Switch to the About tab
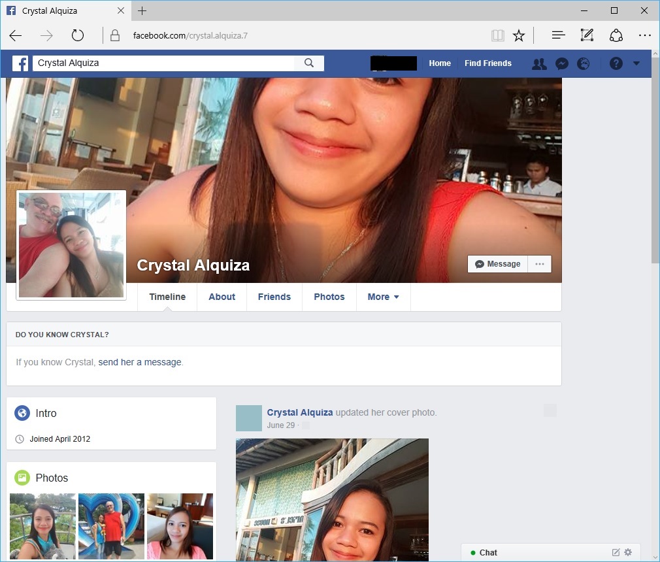Screen dimensions: 660x562 pos(222,297)
